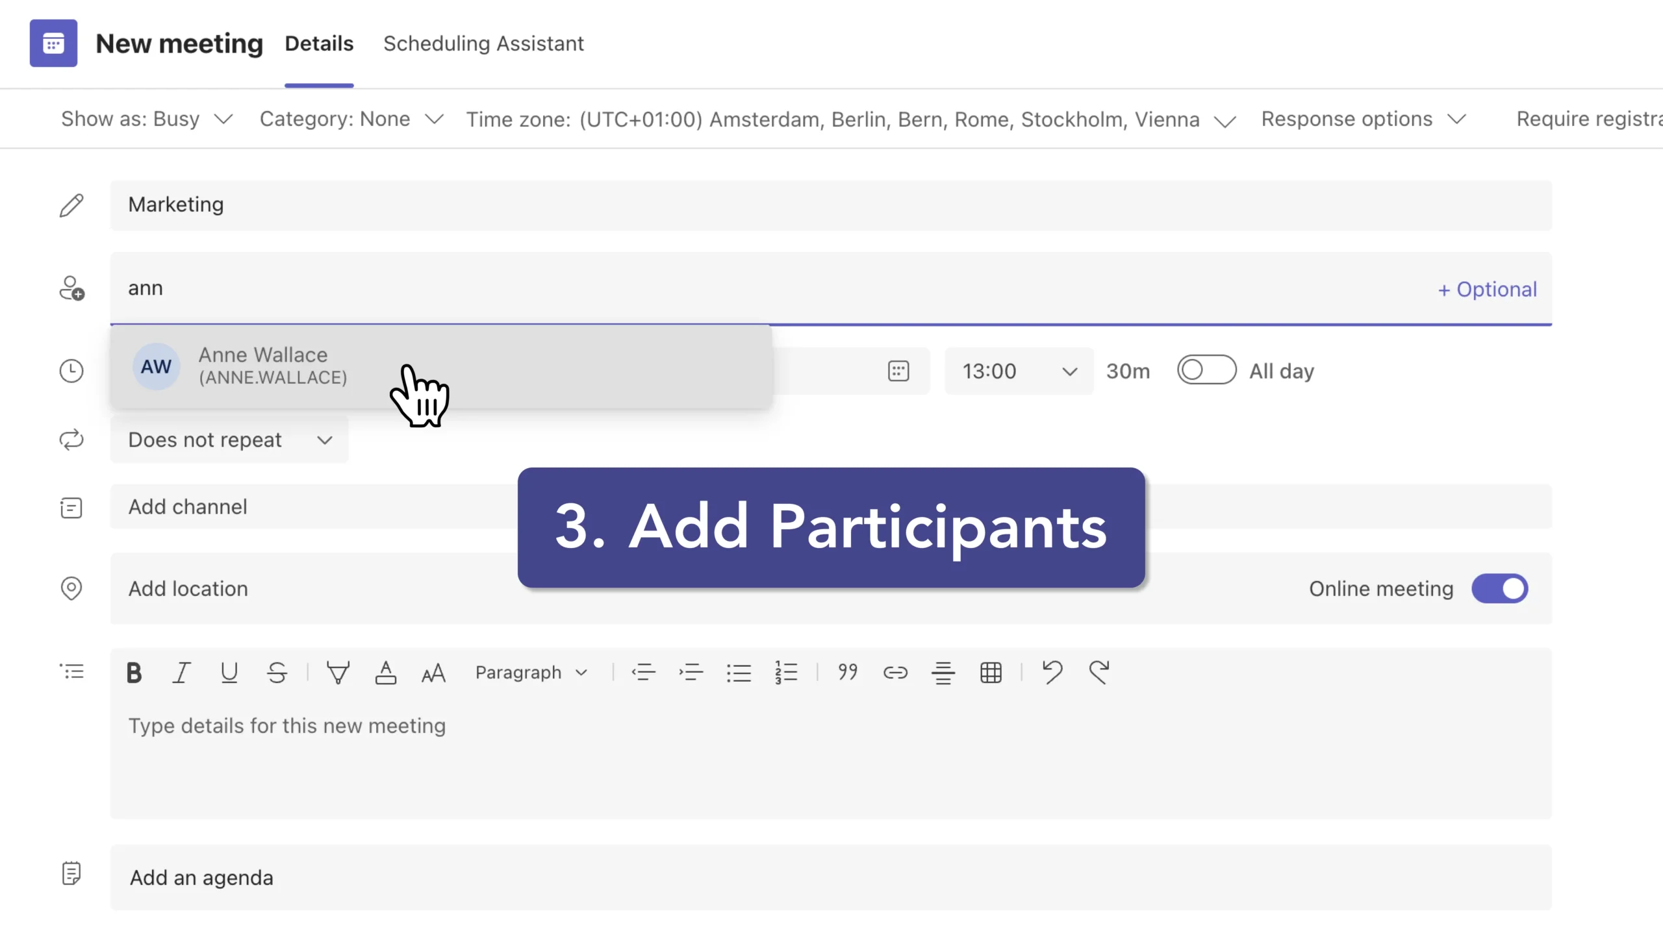Click the Bold formatting icon

click(x=134, y=673)
